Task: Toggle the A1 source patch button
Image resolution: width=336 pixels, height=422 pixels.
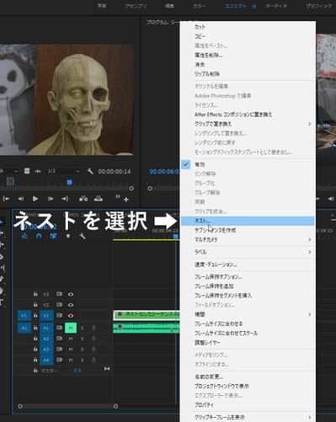Action: pos(24,328)
